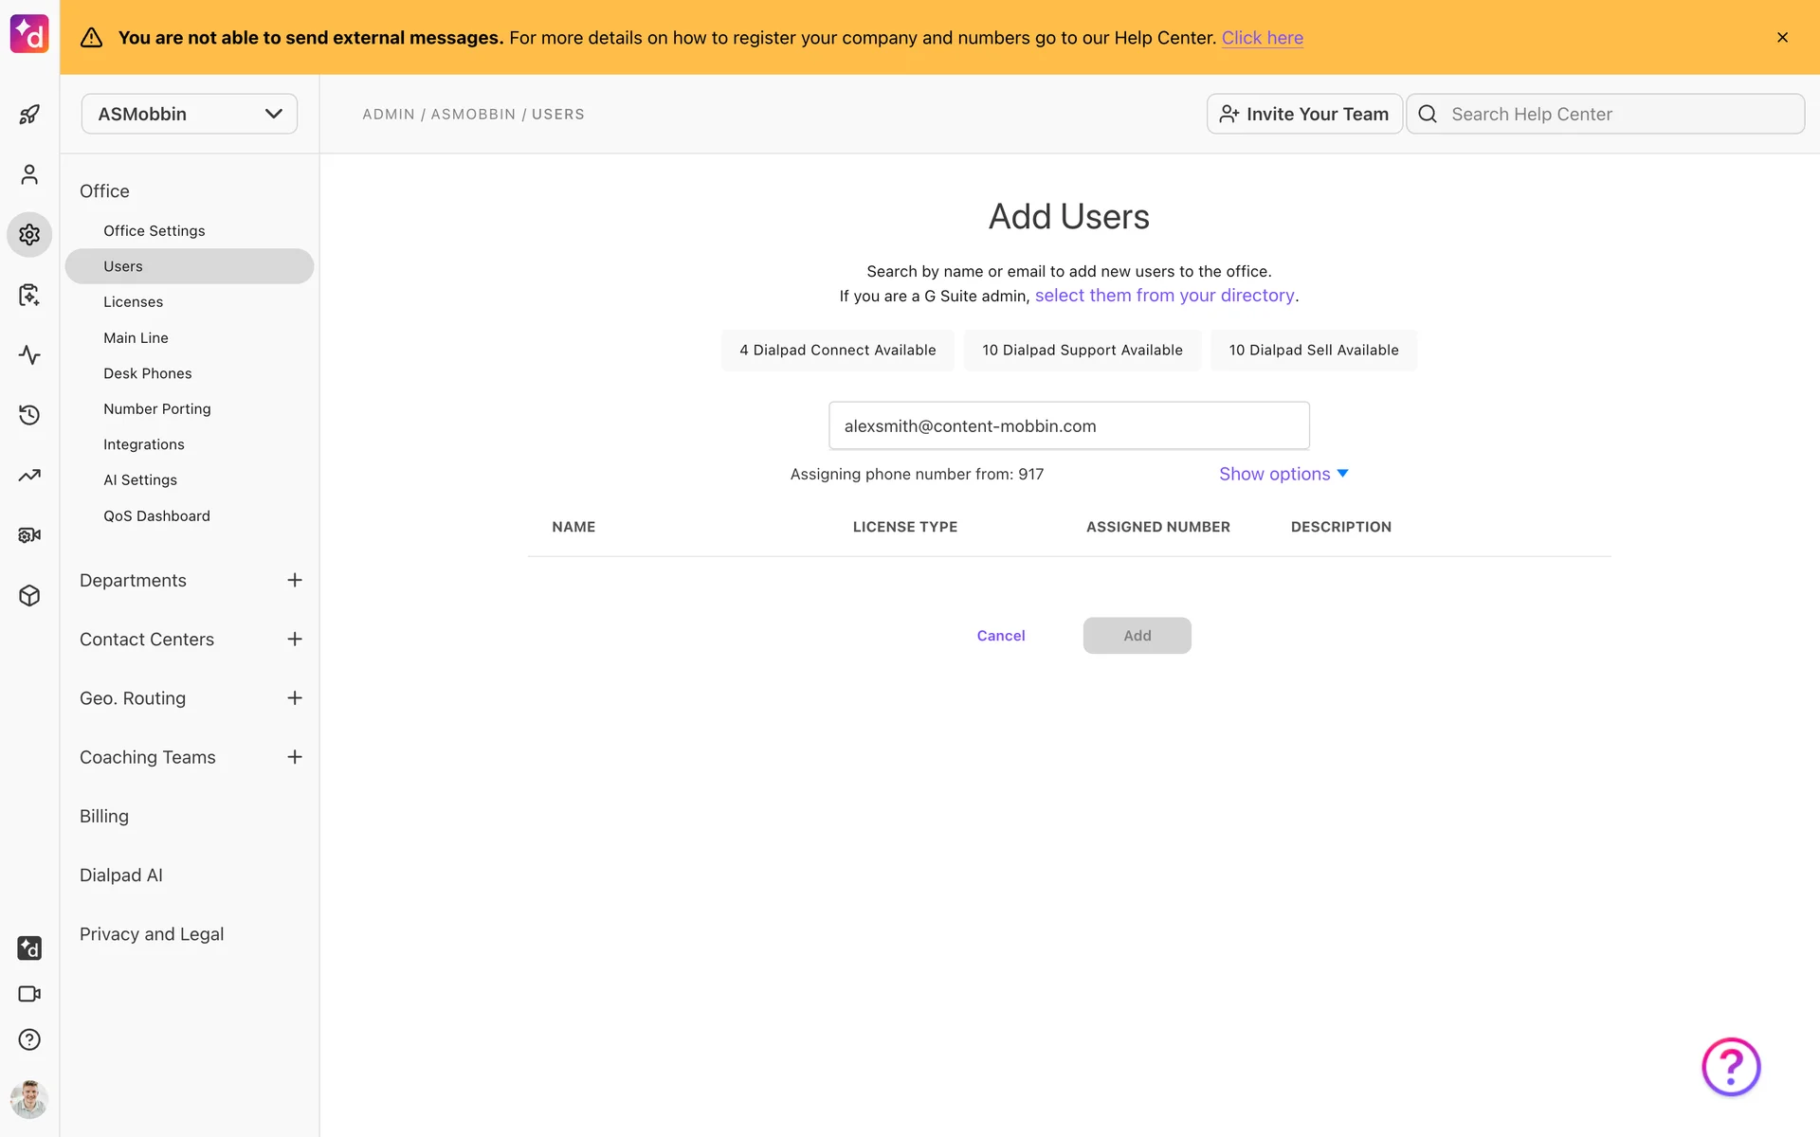Image resolution: width=1820 pixels, height=1137 pixels.
Task: Expand Departments with plus icon
Action: pos(295,580)
